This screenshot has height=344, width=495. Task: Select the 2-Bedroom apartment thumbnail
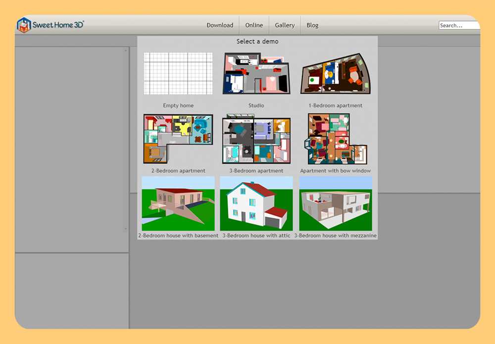pos(178,139)
